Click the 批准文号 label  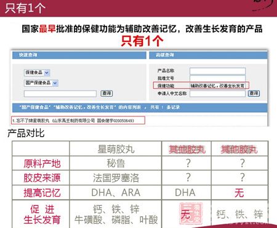tap(166, 78)
